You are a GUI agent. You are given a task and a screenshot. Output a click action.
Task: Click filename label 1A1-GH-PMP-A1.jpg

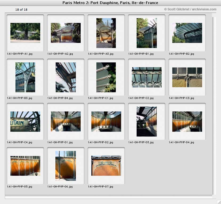20,54
